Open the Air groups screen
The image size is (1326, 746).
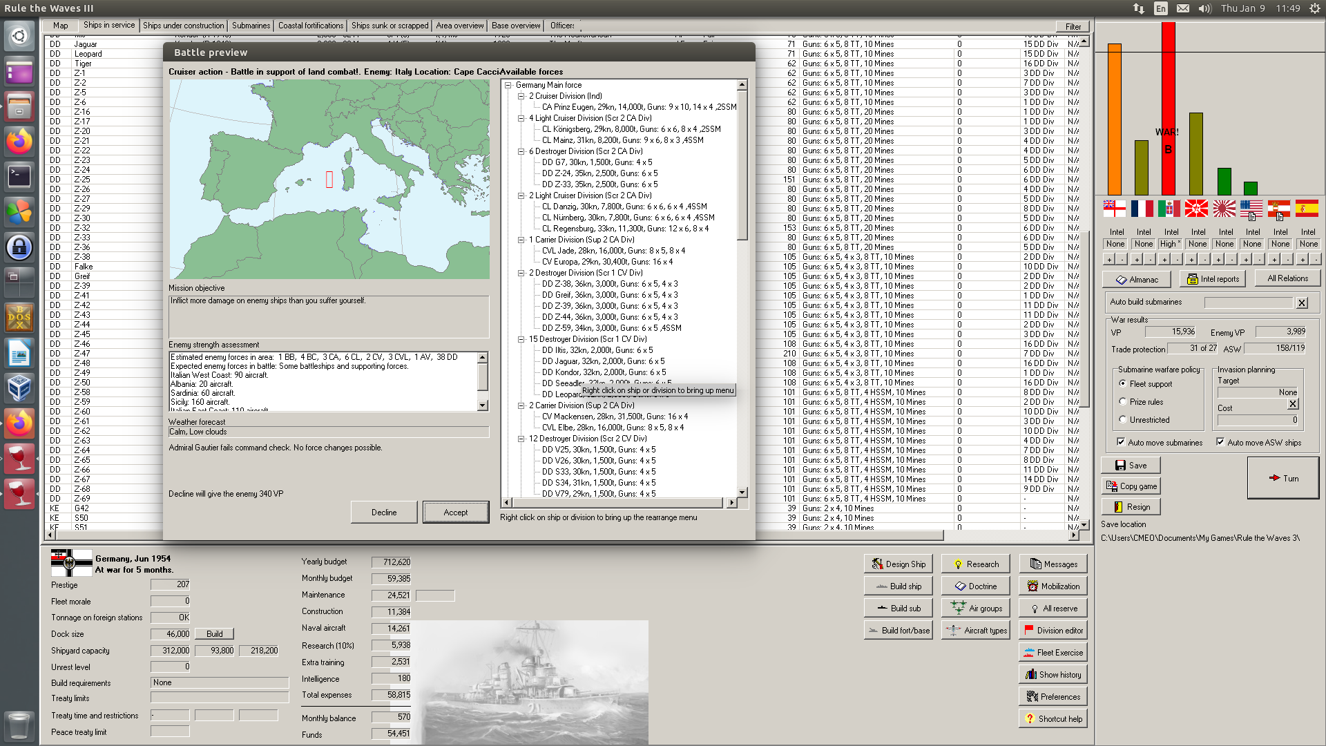coord(975,608)
